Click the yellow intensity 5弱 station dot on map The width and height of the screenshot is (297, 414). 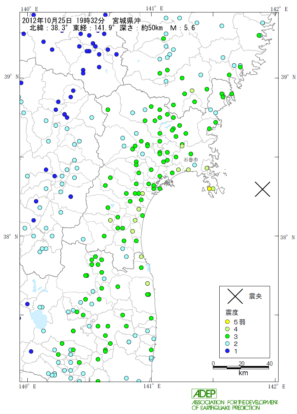pos(209,189)
